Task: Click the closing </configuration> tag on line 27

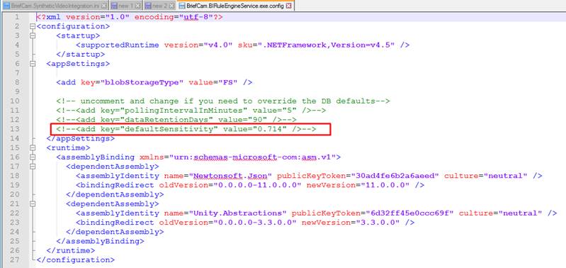Action: point(75,259)
